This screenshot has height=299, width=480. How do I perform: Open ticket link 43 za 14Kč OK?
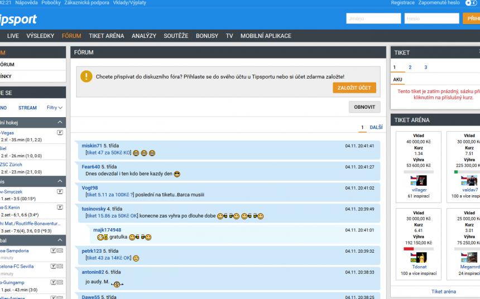click(x=109, y=258)
